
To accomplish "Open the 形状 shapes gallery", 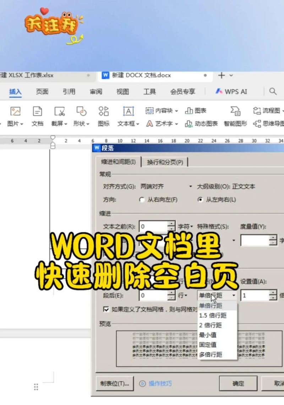I will click(x=81, y=116).
